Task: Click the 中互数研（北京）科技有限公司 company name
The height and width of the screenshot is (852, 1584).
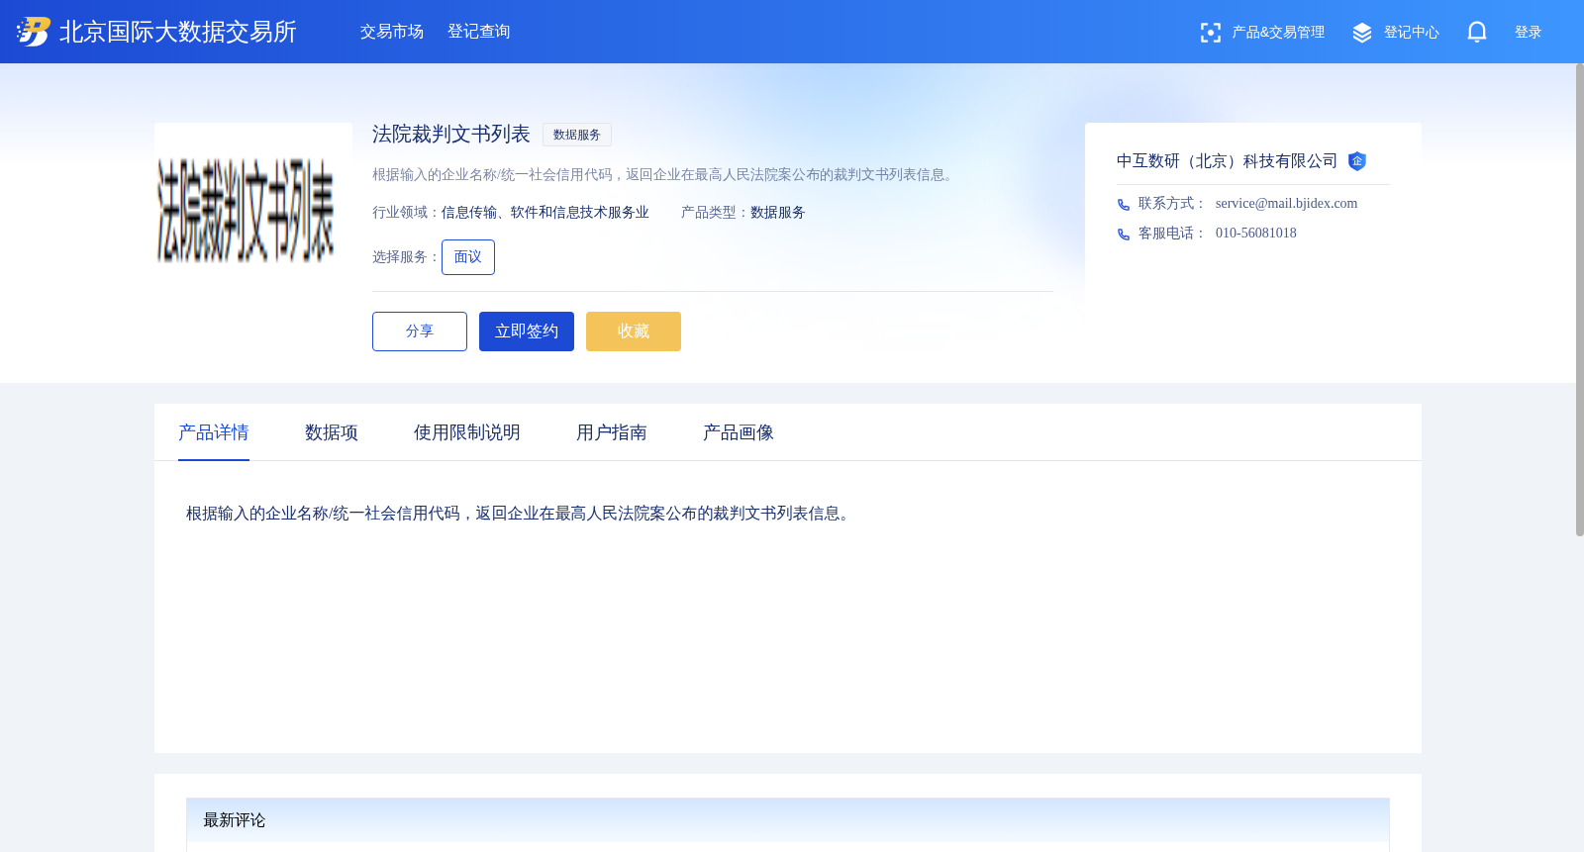Action: [x=1228, y=161]
